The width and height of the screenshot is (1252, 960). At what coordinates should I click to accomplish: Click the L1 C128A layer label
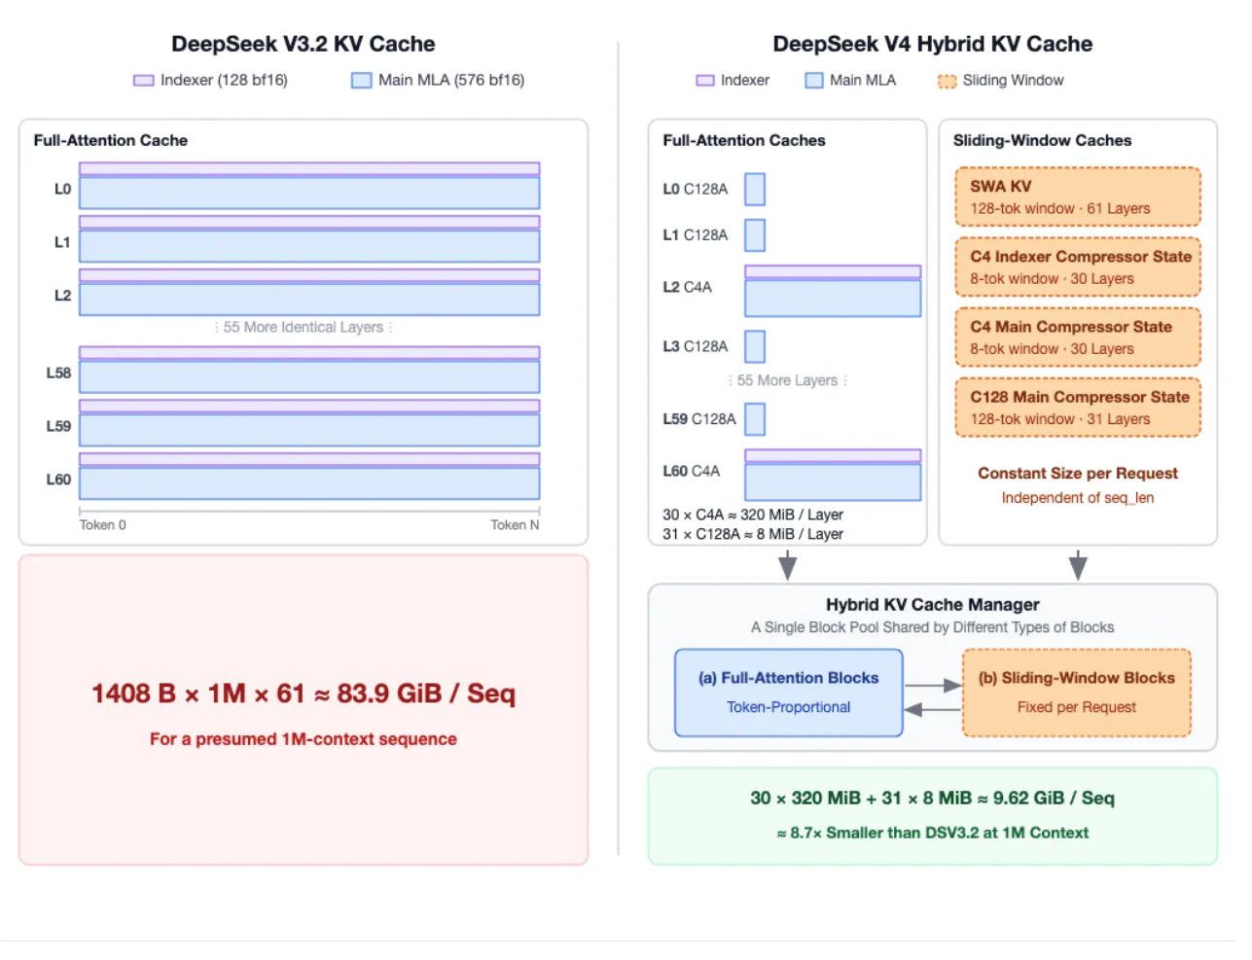[695, 234]
